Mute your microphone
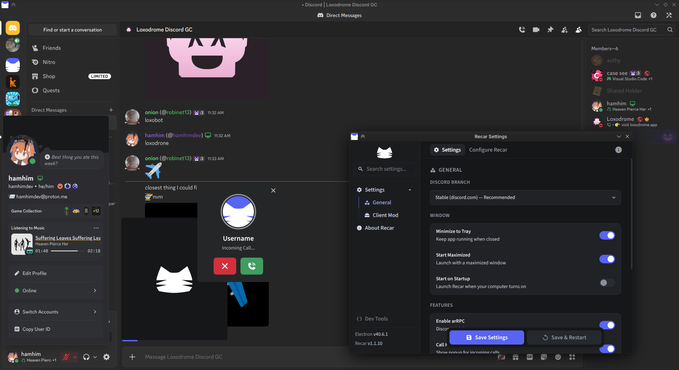The image size is (679, 370). point(66,357)
